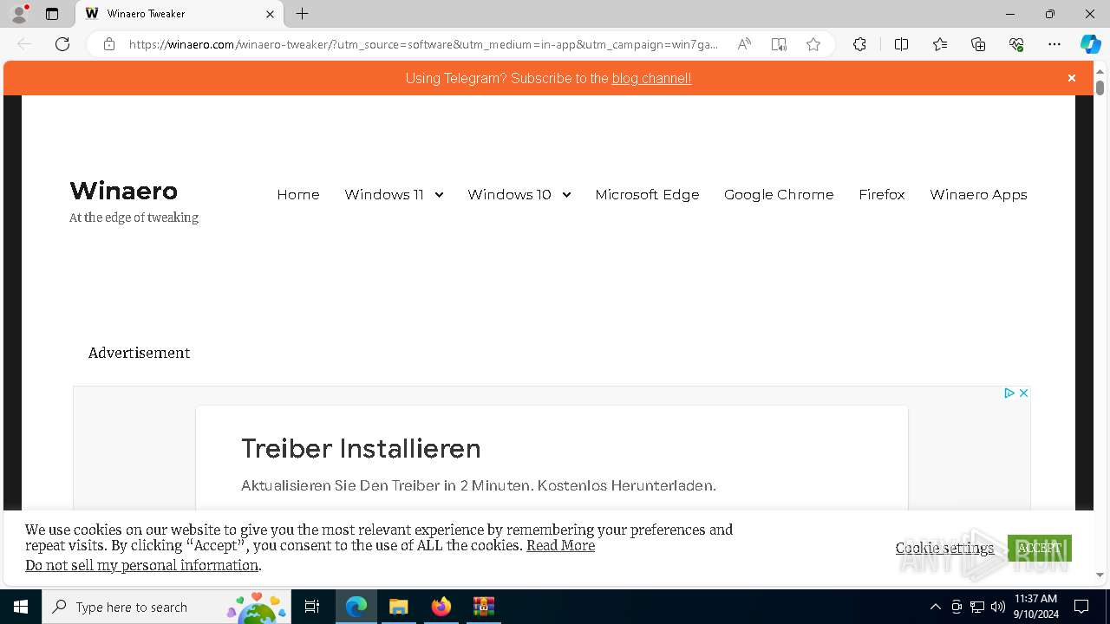
Task: Accept all cookies with ACCEPT button
Action: [x=1040, y=548]
